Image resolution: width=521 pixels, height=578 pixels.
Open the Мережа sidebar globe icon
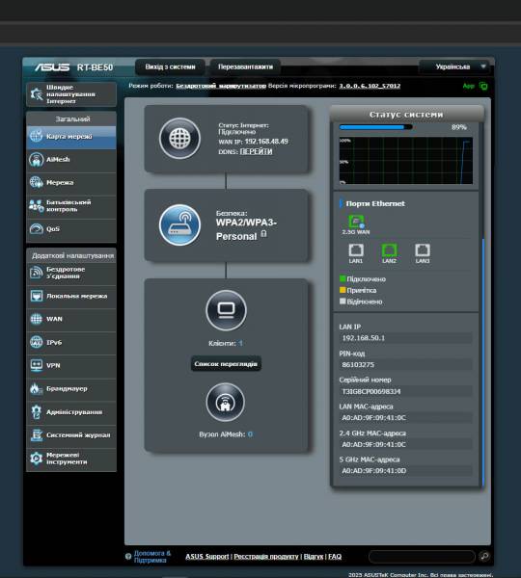coord(37,182)
